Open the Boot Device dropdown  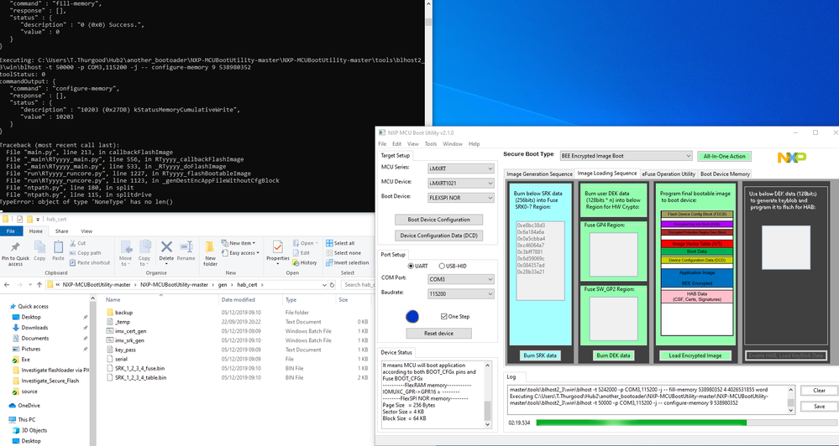[x=461, y=198]
